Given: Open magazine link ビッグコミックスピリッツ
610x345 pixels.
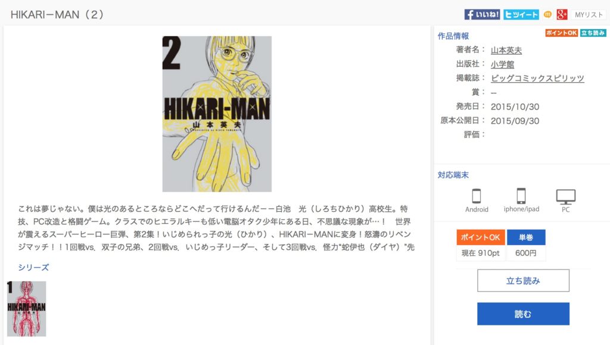Looking at the screenshot, I should point(537,78).
